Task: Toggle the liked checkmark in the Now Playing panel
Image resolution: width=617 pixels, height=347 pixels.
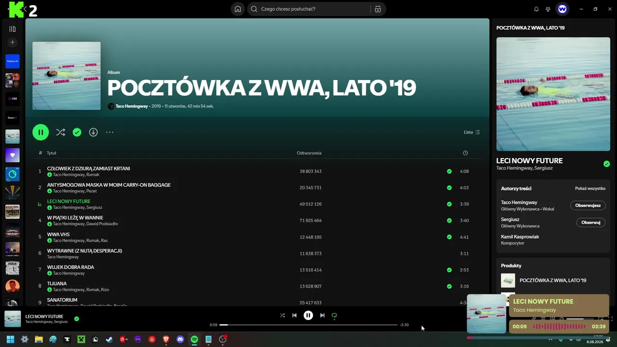Action: click(x=606, y=164)
